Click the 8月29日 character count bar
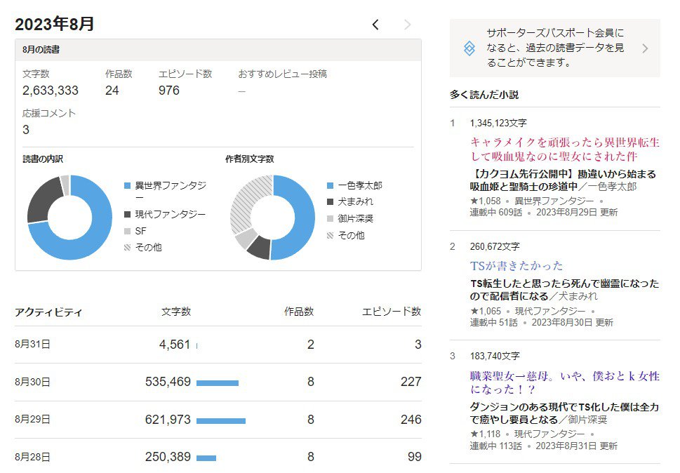The image size is (680, 473). 221,420
